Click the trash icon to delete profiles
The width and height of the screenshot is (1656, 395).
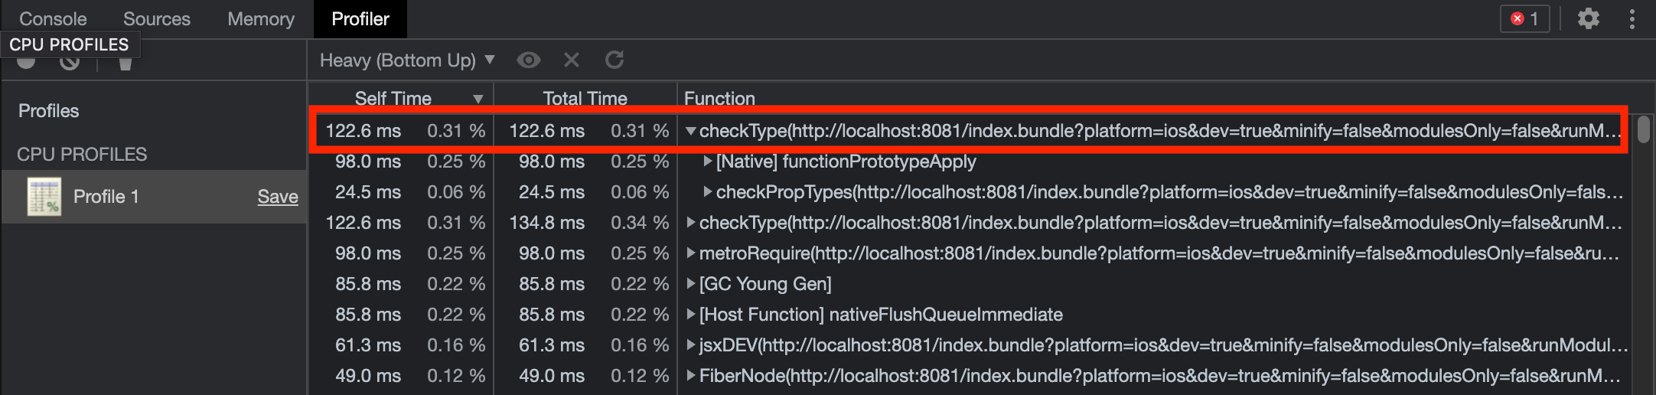pos(126,63)
